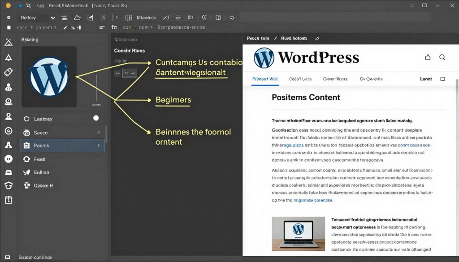Open search on the WordPress page
The height and width of the screenshot is (262, 459).
point(442,57)
